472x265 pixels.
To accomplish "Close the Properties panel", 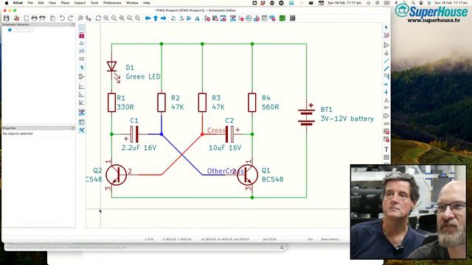I will [73, 128].
